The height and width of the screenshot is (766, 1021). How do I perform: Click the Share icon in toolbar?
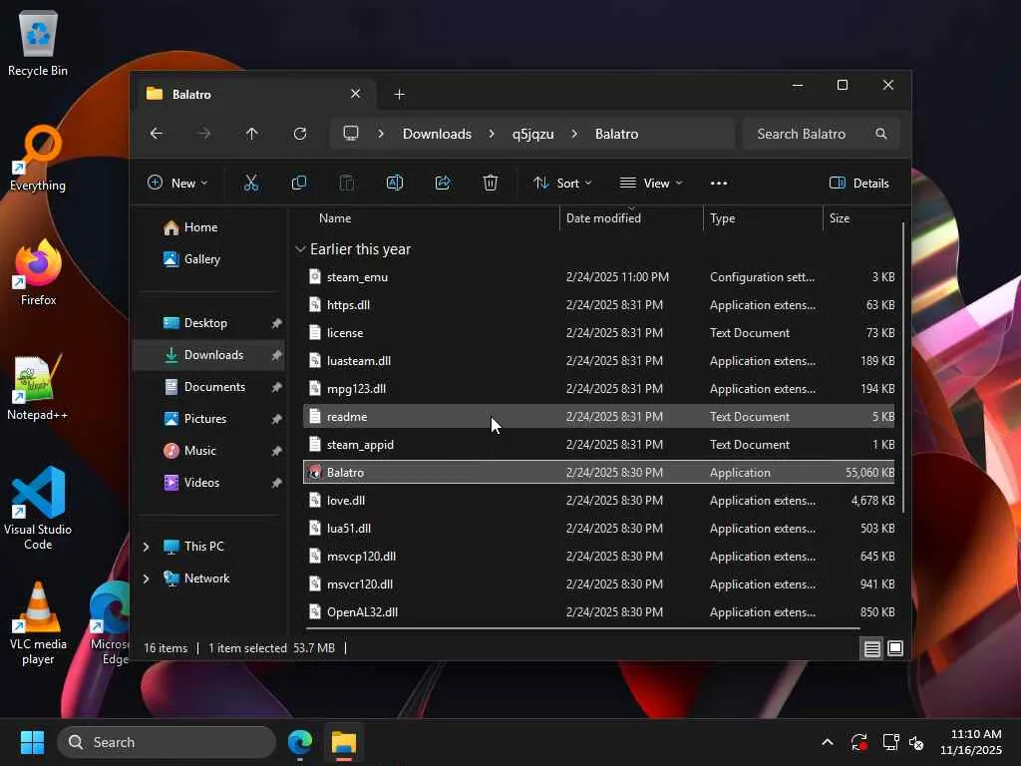pos(443,184)
